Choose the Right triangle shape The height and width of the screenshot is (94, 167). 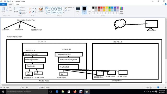(x=47, y=10)
